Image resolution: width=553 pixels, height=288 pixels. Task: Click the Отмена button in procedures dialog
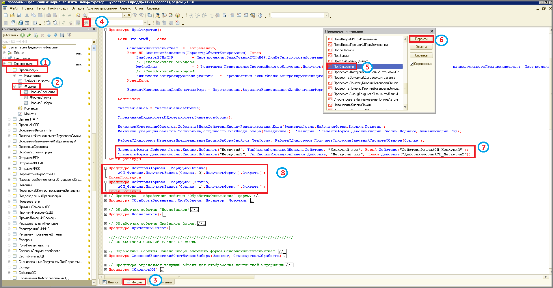tap(421, 47)
